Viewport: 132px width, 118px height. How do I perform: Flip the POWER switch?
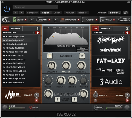tap(127, 96)
